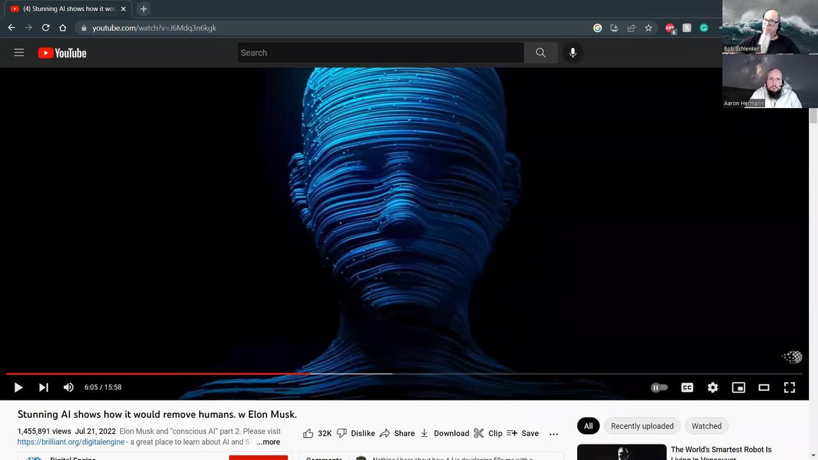818x460 pixels.
Task: Mute the video volume
Action: [x=68, y=387]
